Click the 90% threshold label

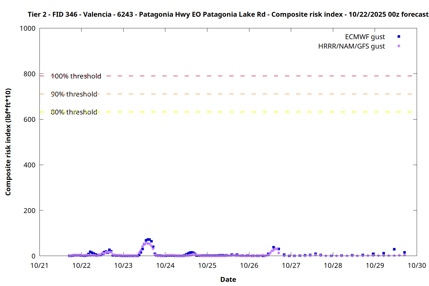[74, 94]
